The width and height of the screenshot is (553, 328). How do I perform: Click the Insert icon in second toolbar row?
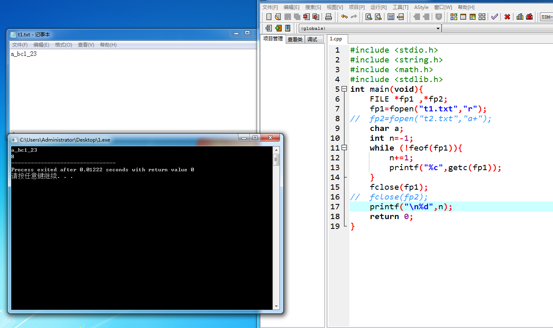click(x=269, y=28)
